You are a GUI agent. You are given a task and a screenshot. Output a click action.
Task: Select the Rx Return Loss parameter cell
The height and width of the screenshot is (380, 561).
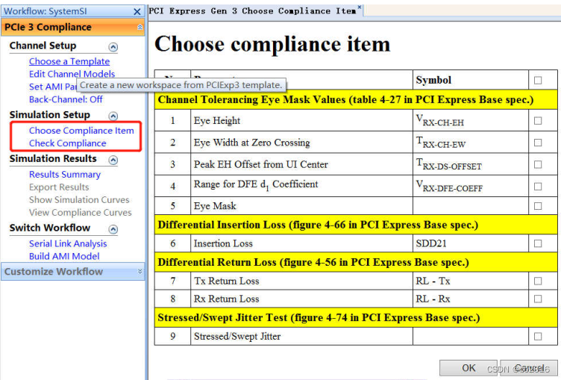[301, 299]
